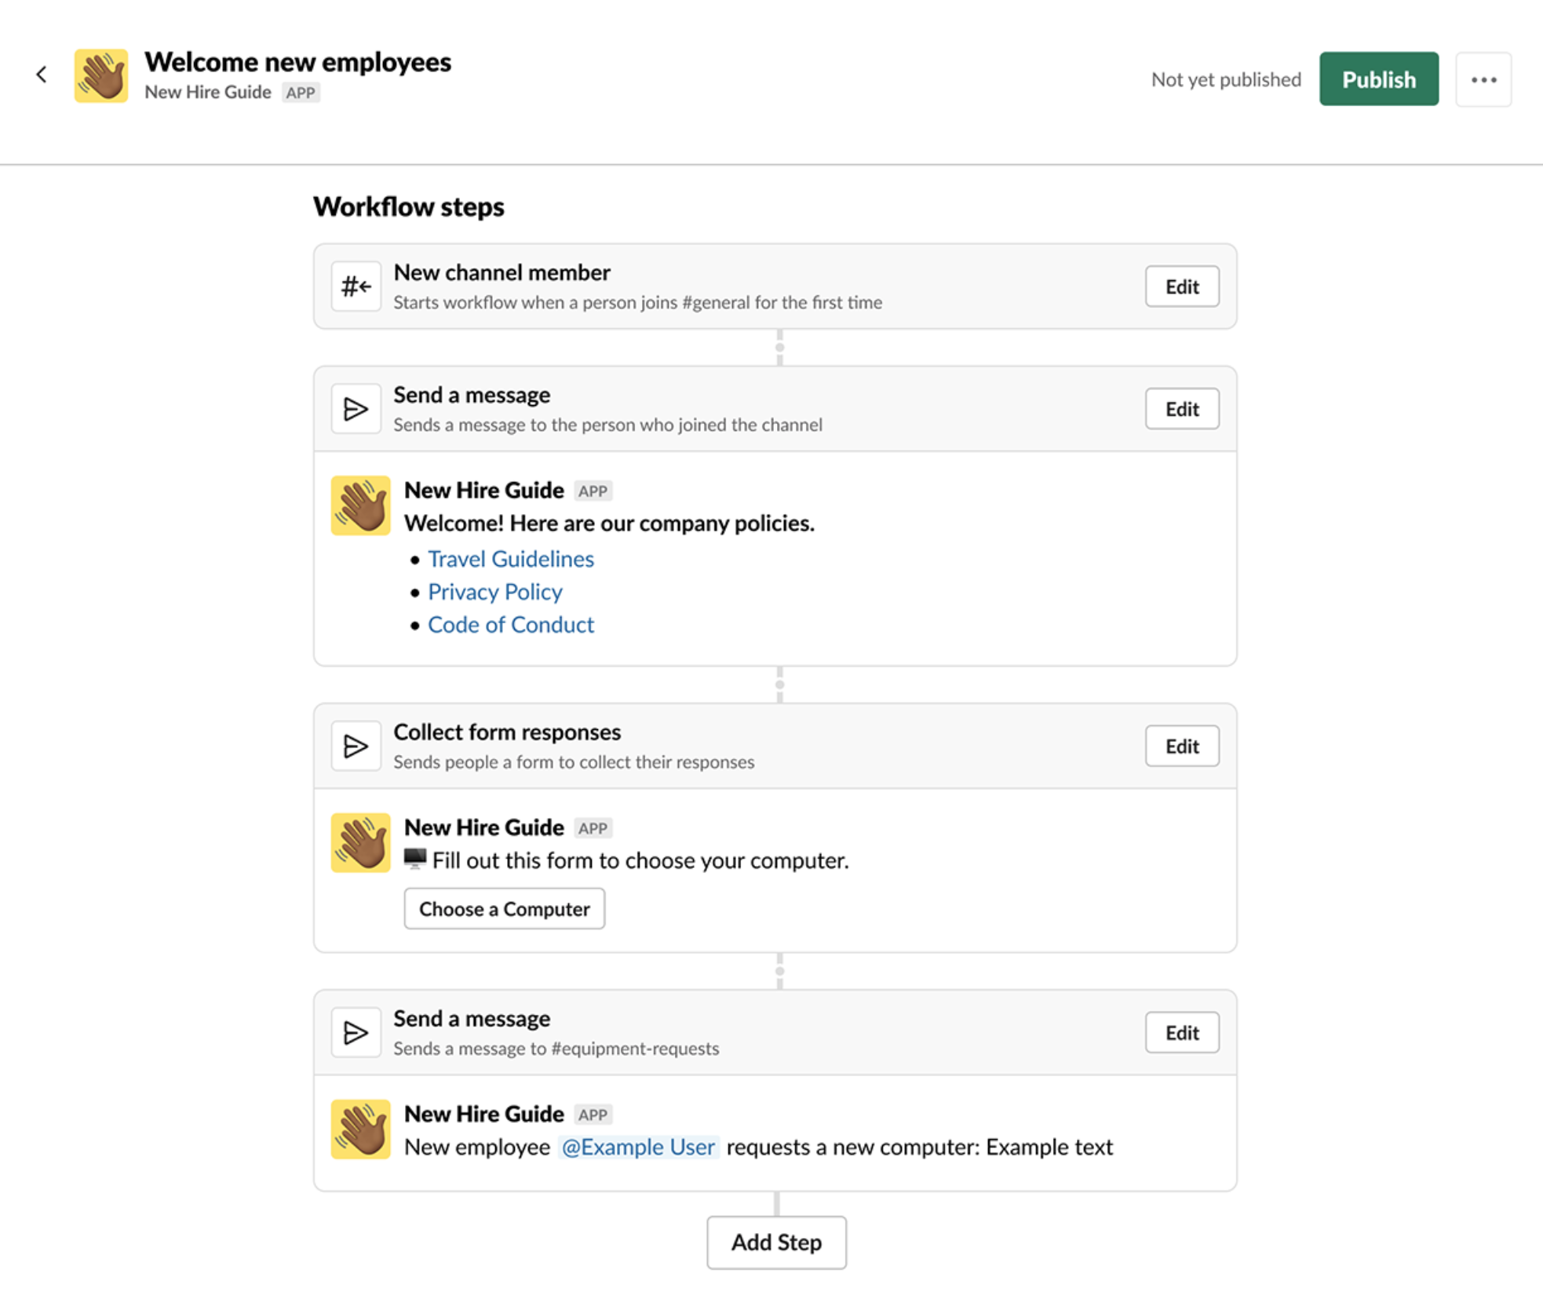Screen dimensions: 1543x1292
Task: Publish the Welcome new employees workflow
Action: pyautogui.click(x=1379, y=78)
